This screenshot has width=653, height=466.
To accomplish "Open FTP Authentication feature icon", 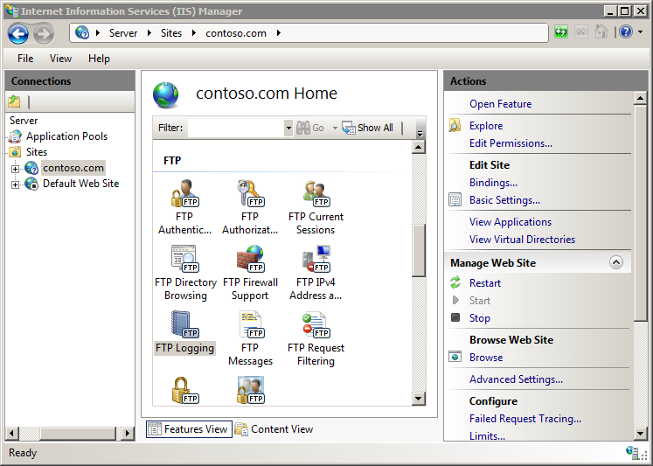I will coord(185,193).
